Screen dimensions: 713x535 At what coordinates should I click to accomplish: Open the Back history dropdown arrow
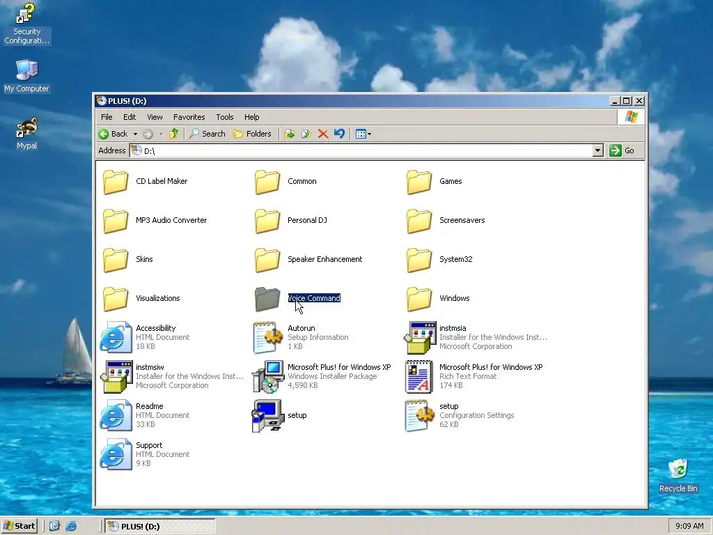[x=135, y=134]
